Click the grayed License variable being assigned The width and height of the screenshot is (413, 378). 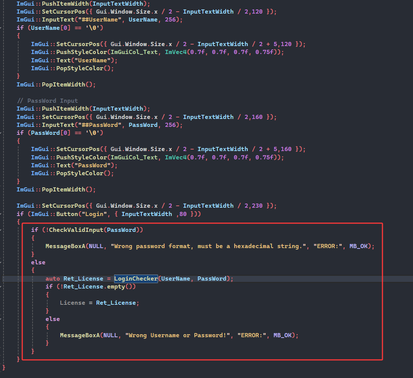pos(72,303)
